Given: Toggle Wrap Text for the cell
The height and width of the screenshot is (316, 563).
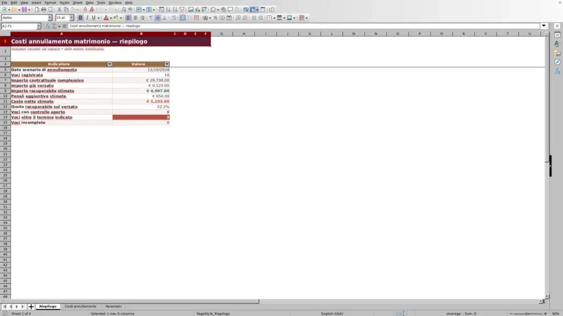Looking at the screenshot, I should pyautogui.click(x=174, y=18).
